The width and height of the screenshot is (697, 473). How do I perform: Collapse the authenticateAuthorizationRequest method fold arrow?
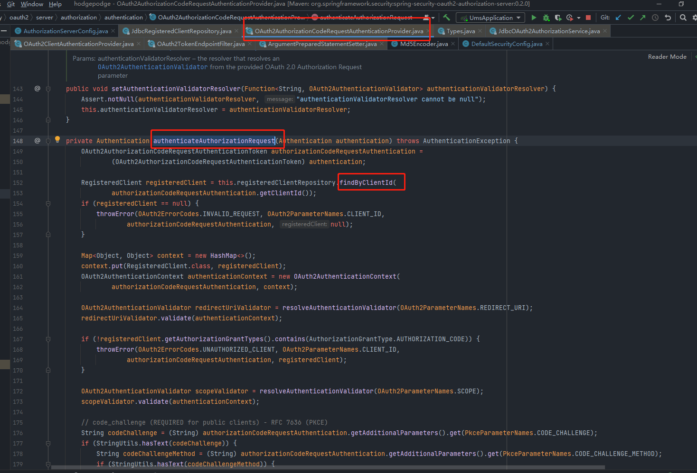click(47, 141)
